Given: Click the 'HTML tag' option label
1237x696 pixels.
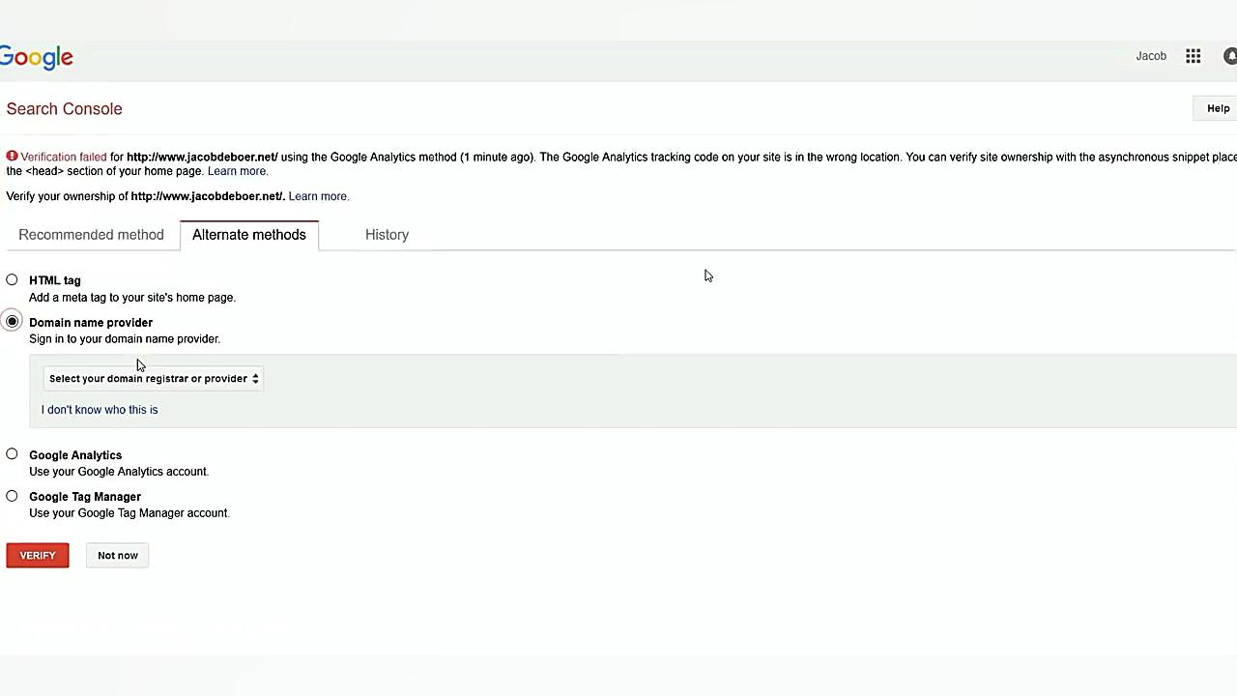Looking at the screenshot, I should tap(55, 280).
